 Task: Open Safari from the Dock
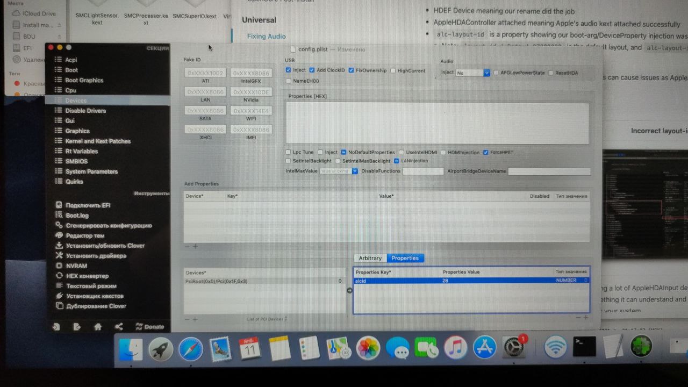[x=190, y=349]
